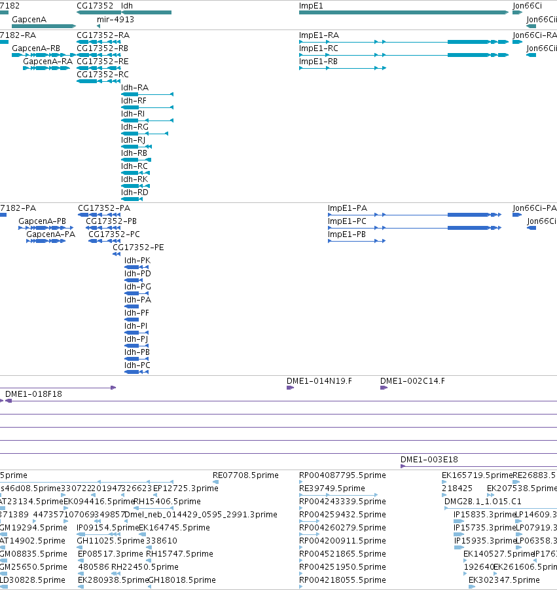
Task: Open EST GH11025.5prime
Action: click(x=111, y=541)
